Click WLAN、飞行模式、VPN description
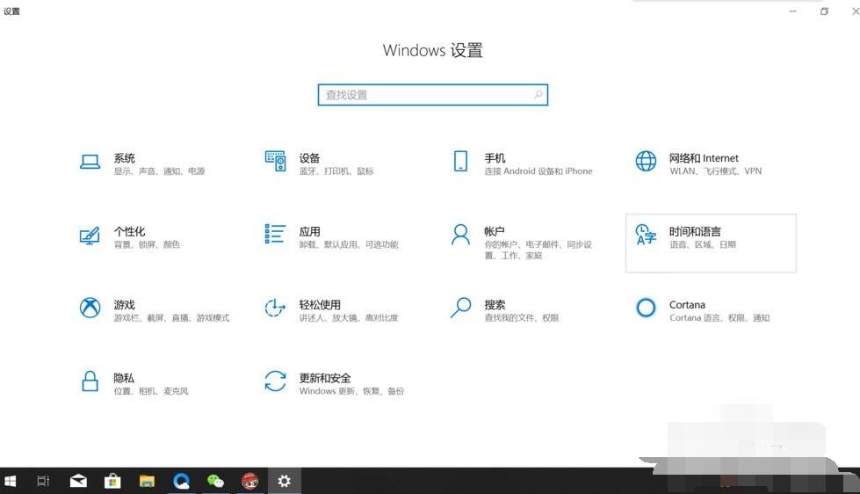The width and height of the screenshot is (860, 494). coord(716,171)
